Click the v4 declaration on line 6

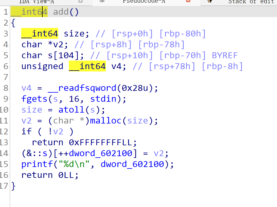click(119, 66)
